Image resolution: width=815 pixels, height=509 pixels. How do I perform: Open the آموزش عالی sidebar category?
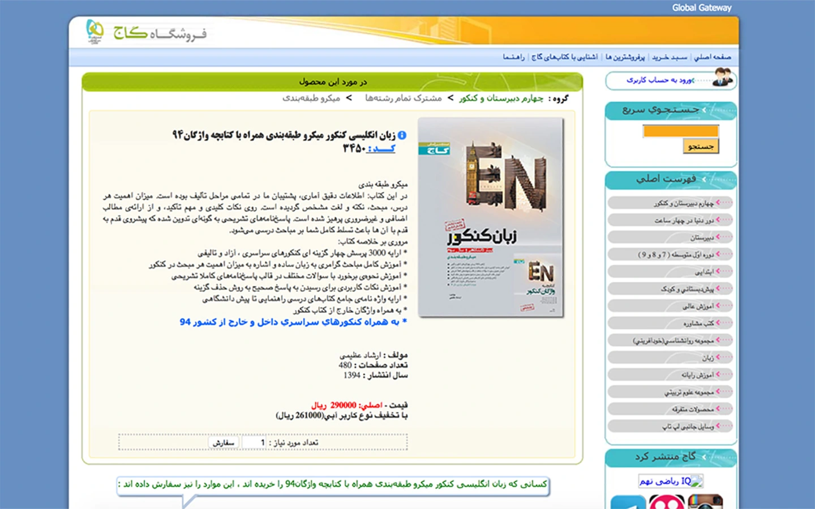click(x=671, y=306)
